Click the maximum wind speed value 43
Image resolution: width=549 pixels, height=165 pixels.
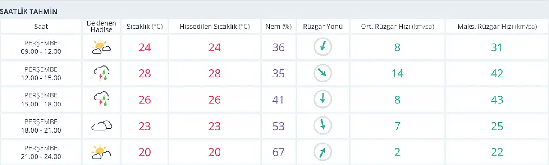[x=497, y=100]
